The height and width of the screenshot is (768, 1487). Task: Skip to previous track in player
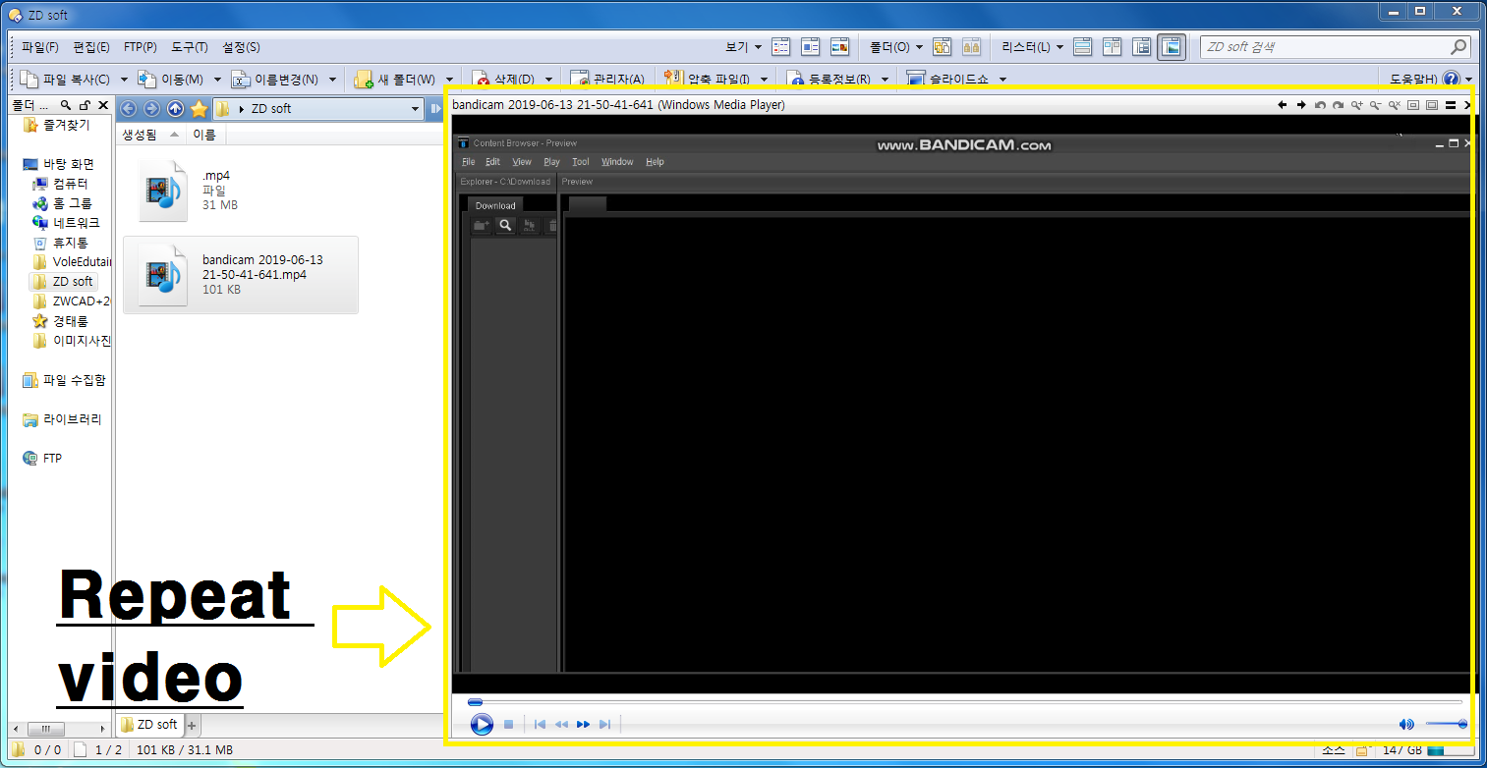[540, 725]
